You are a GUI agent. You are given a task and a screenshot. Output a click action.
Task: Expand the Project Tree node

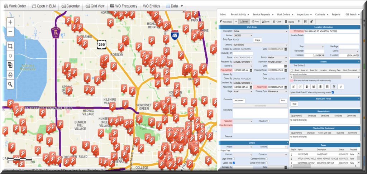coord(219,151)
